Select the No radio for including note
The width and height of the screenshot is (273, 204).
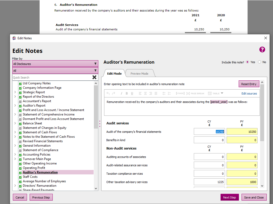(x=260, y=62)
